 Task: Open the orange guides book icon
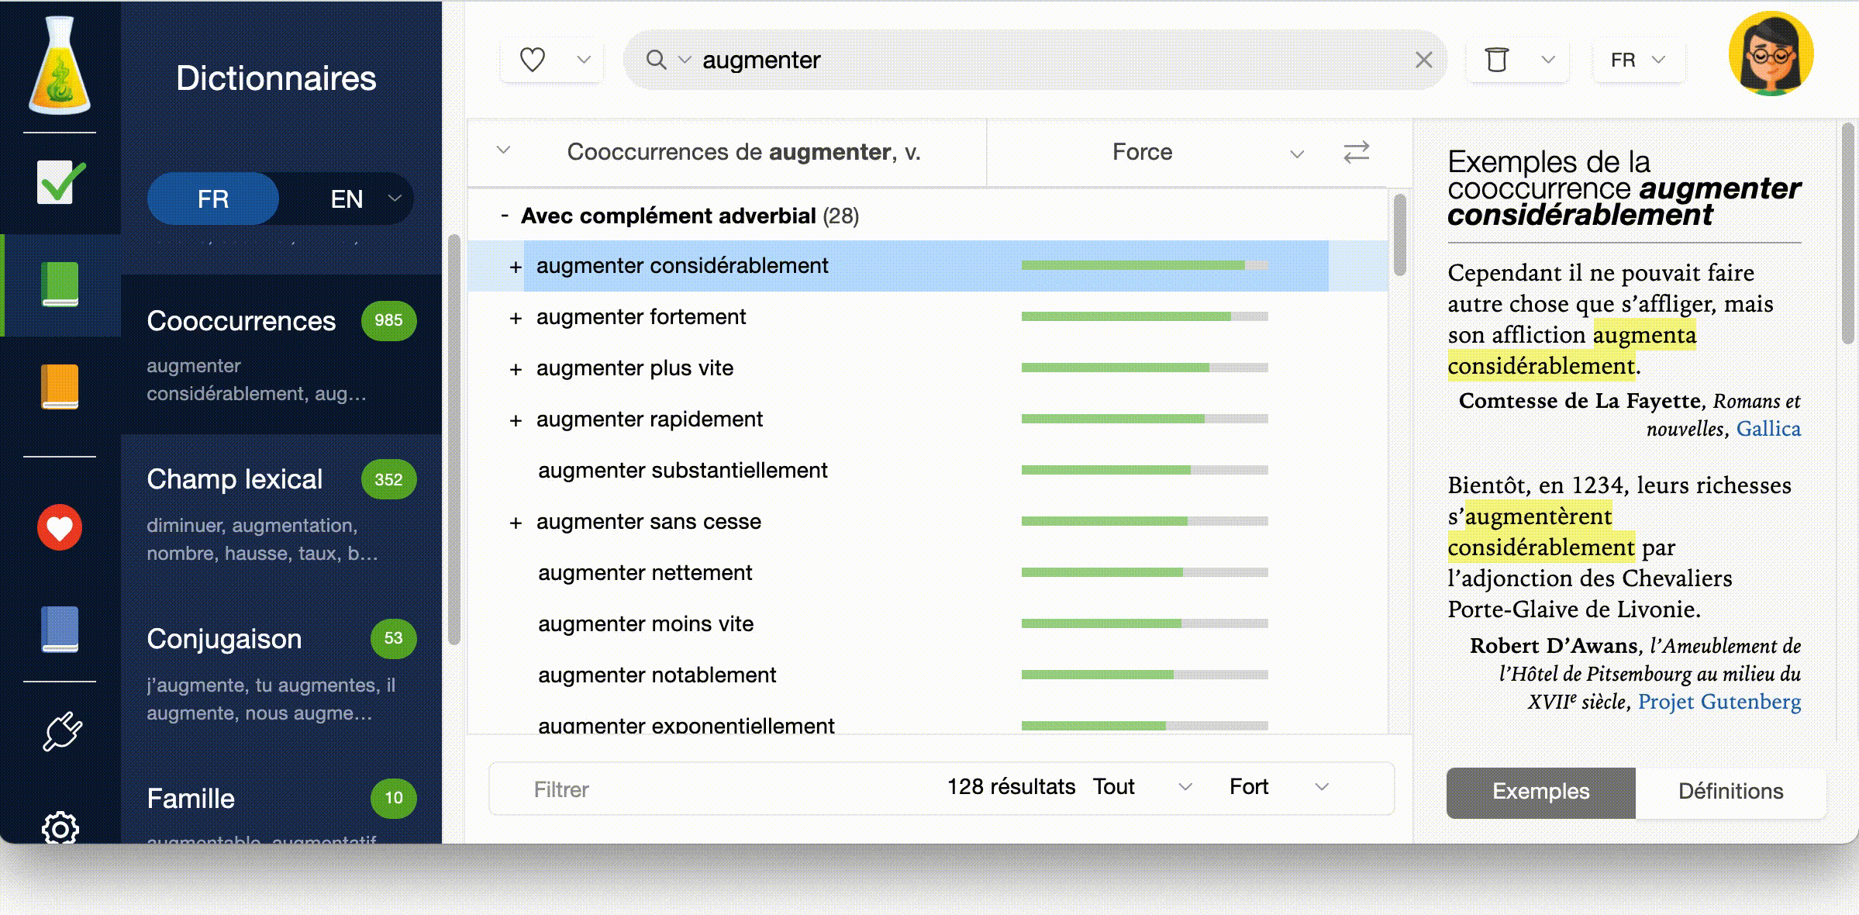[60, 386]
